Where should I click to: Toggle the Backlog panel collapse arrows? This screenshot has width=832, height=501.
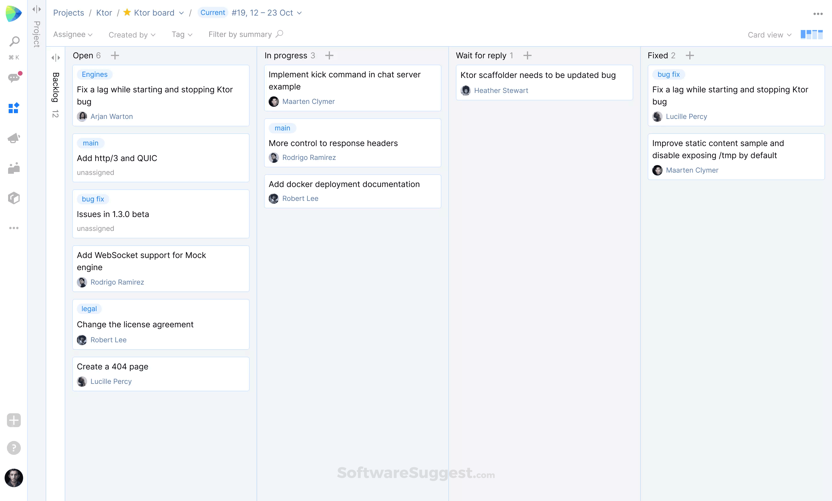56,58
